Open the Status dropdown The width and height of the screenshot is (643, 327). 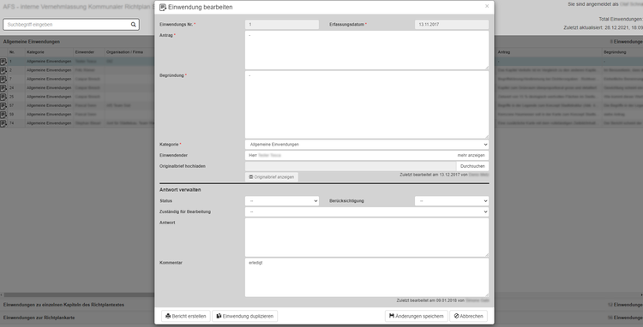(282, 201)
